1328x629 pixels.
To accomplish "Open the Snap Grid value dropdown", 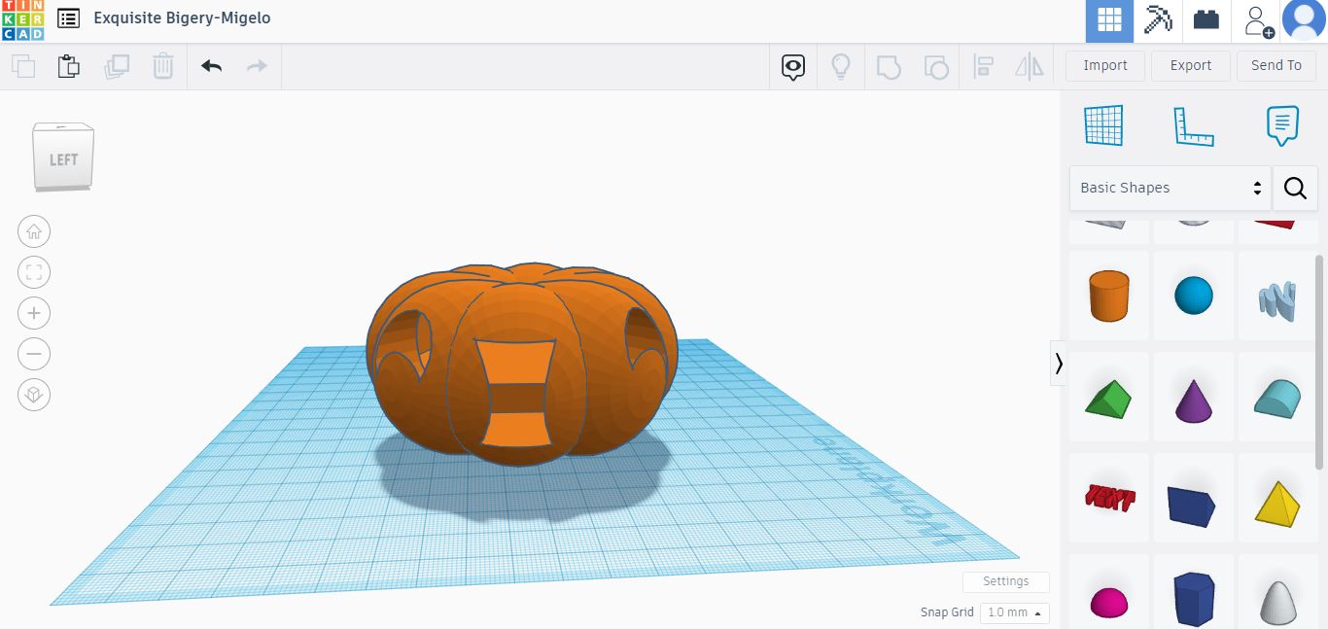I will (x=1014, y=612).
